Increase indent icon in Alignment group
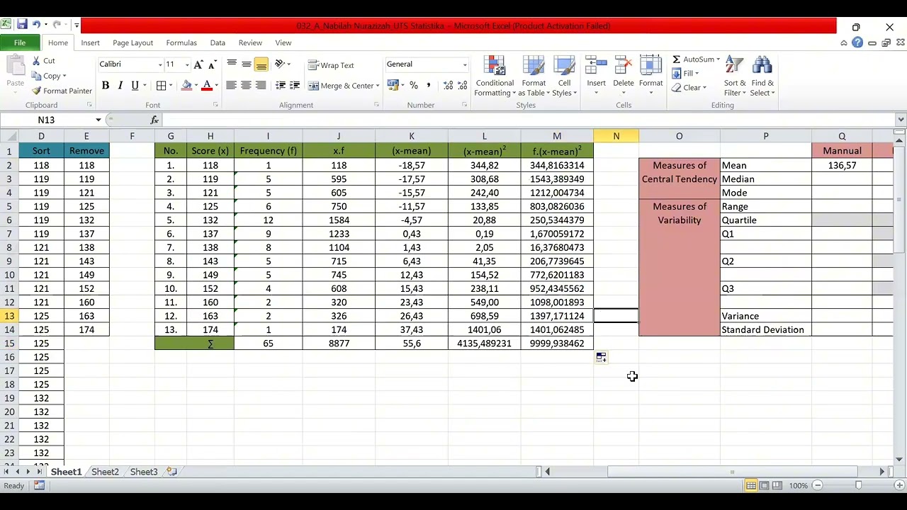This screenshot has width=907, height=510. tap(295, 86)
